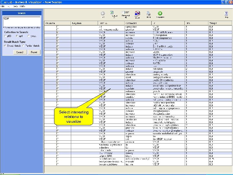Select the yeast collection radio button
233x175 pixels.
28,36
